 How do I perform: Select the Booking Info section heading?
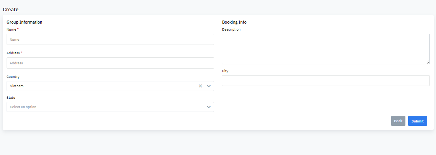(234, 22)
